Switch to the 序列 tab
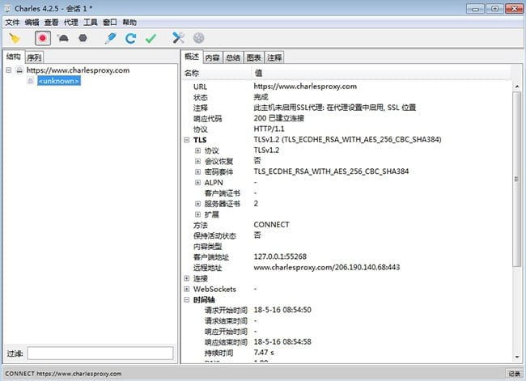Screen dimensions: 526x381 [x=34, y=57]
